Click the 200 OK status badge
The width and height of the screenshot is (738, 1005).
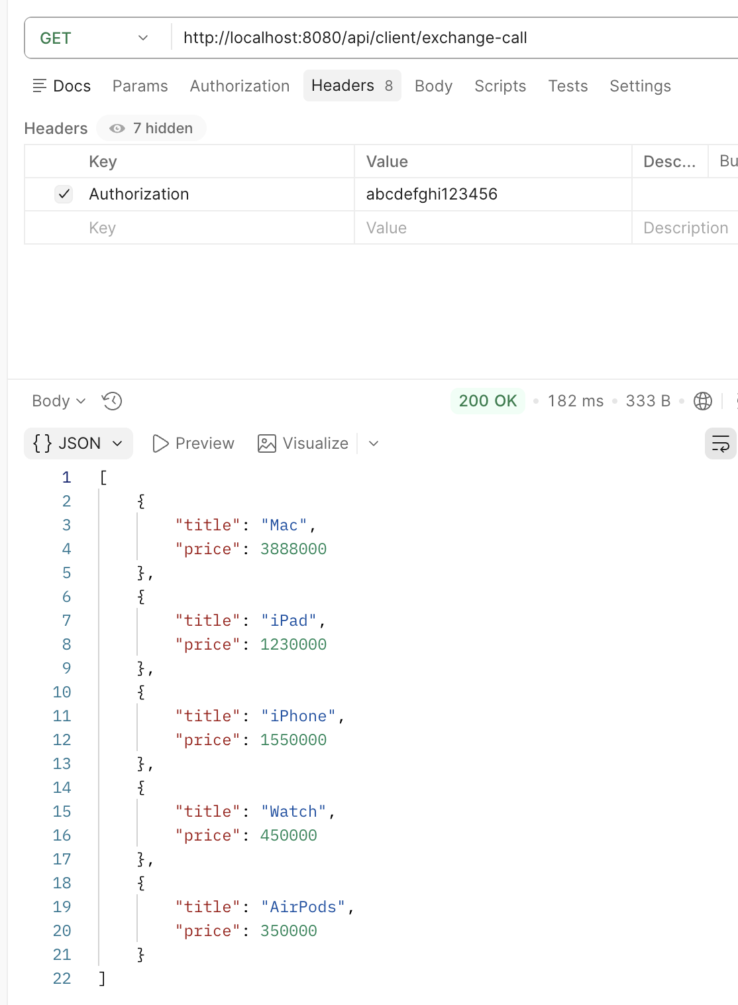click(x=488, y=401)
